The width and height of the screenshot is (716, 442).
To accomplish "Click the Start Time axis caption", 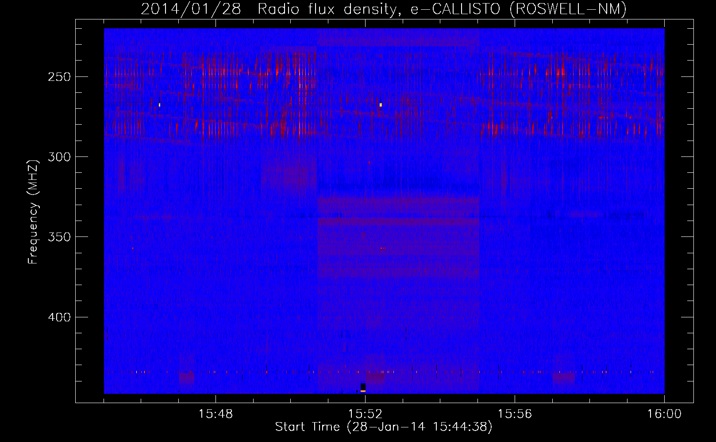I will tap(384, 427).
